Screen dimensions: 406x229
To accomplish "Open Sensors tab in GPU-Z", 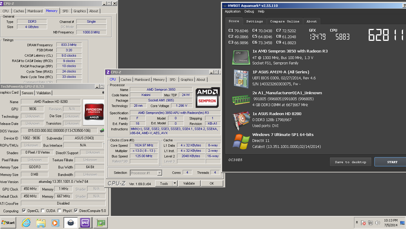I will pyautogui.click(x=28, y=93).
